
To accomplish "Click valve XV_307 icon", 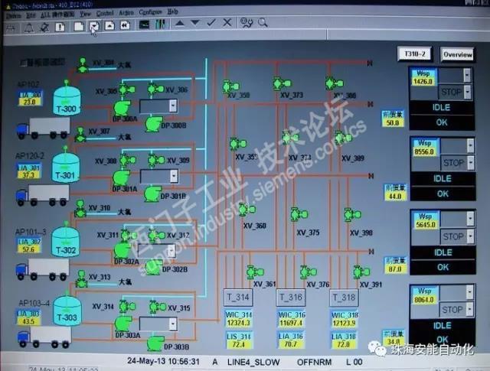I will point(80,135).
